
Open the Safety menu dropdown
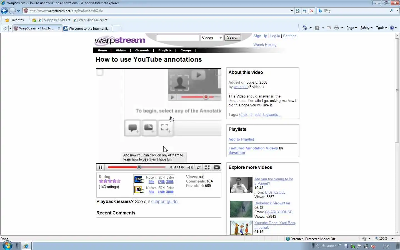pyautogui.click(x=366, y=28)
